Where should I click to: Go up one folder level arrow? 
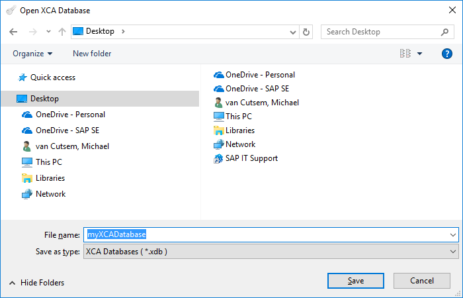(x=62, y=32)
